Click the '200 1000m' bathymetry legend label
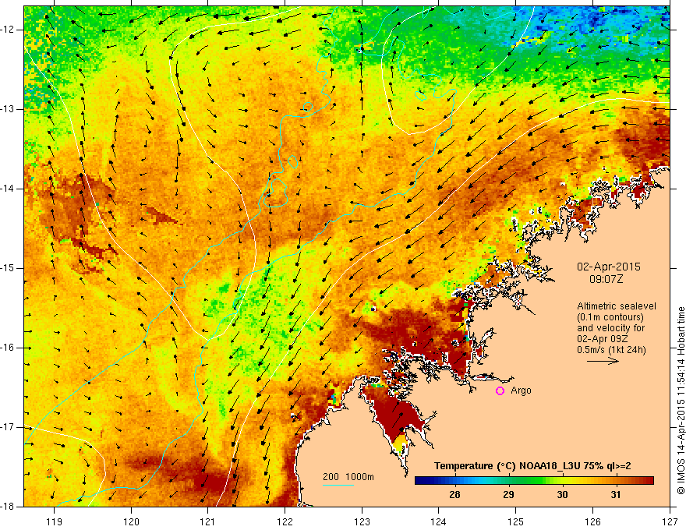The width and height of the screenshot is (686, 530). click(x=348, y=477)
